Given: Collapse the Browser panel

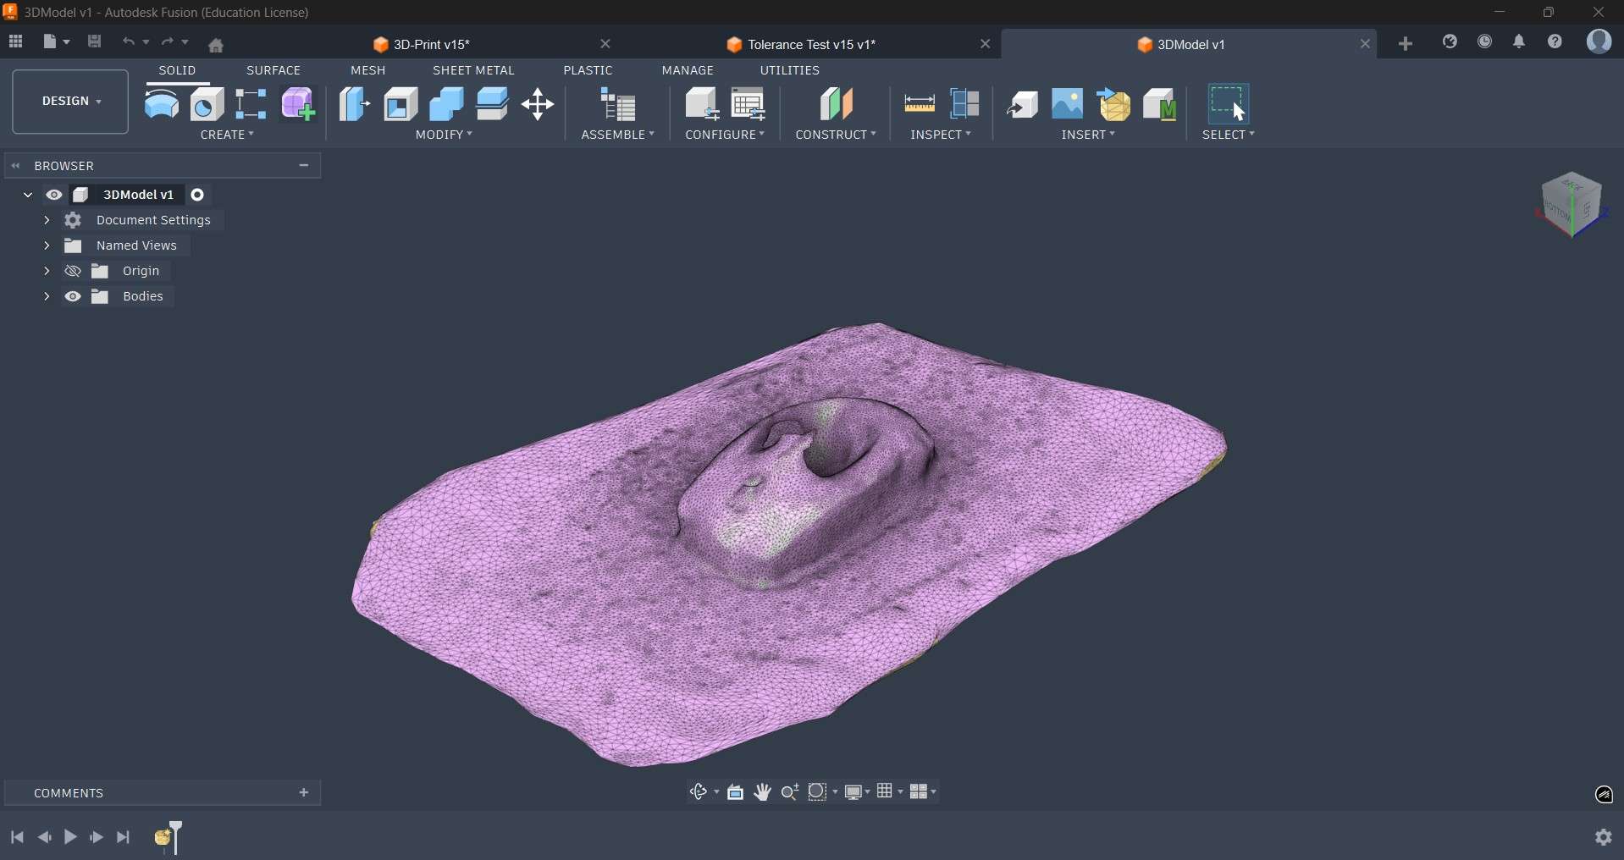Looking at the screenshot, I should 15,166.
